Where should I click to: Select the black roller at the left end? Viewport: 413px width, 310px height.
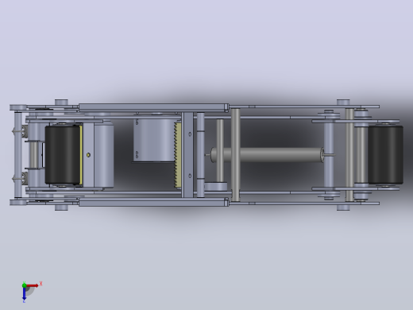[x=63, y=155]
